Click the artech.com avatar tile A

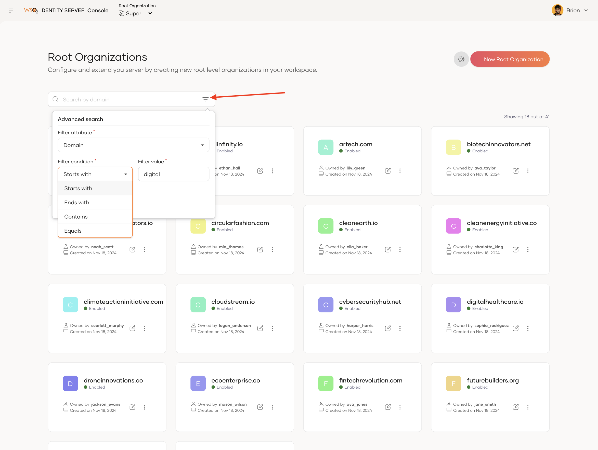pos(326,147)
